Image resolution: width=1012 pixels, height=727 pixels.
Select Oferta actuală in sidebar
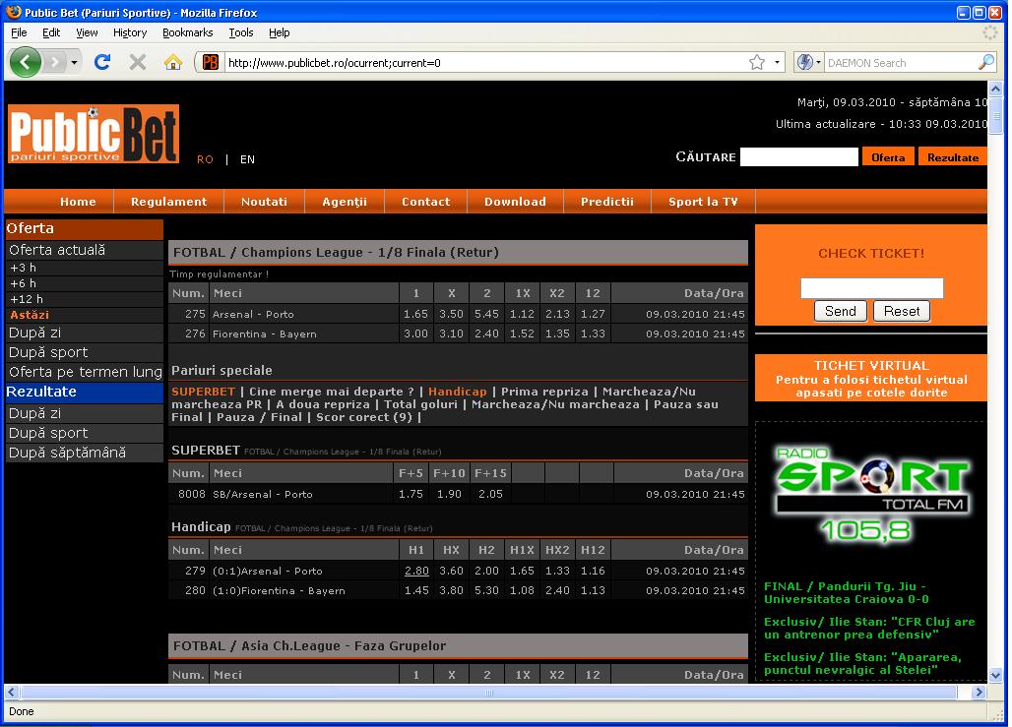(x=84, y=250)
